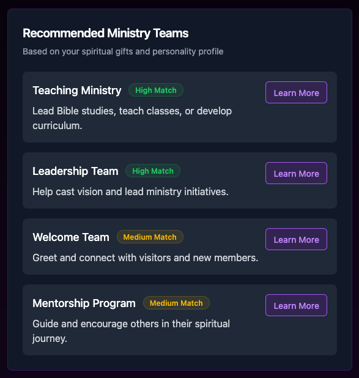
Task: Click the Guide and encourage others description
Action: pos(131,332)
